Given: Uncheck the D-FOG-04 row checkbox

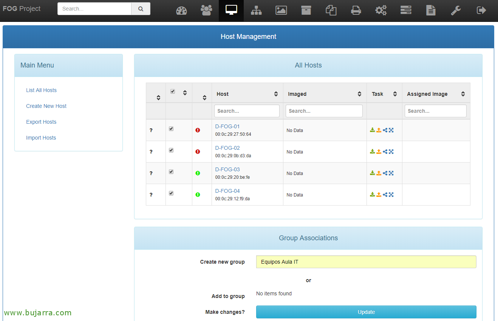Looking at the screenshot, I should (x=171, y=193).
